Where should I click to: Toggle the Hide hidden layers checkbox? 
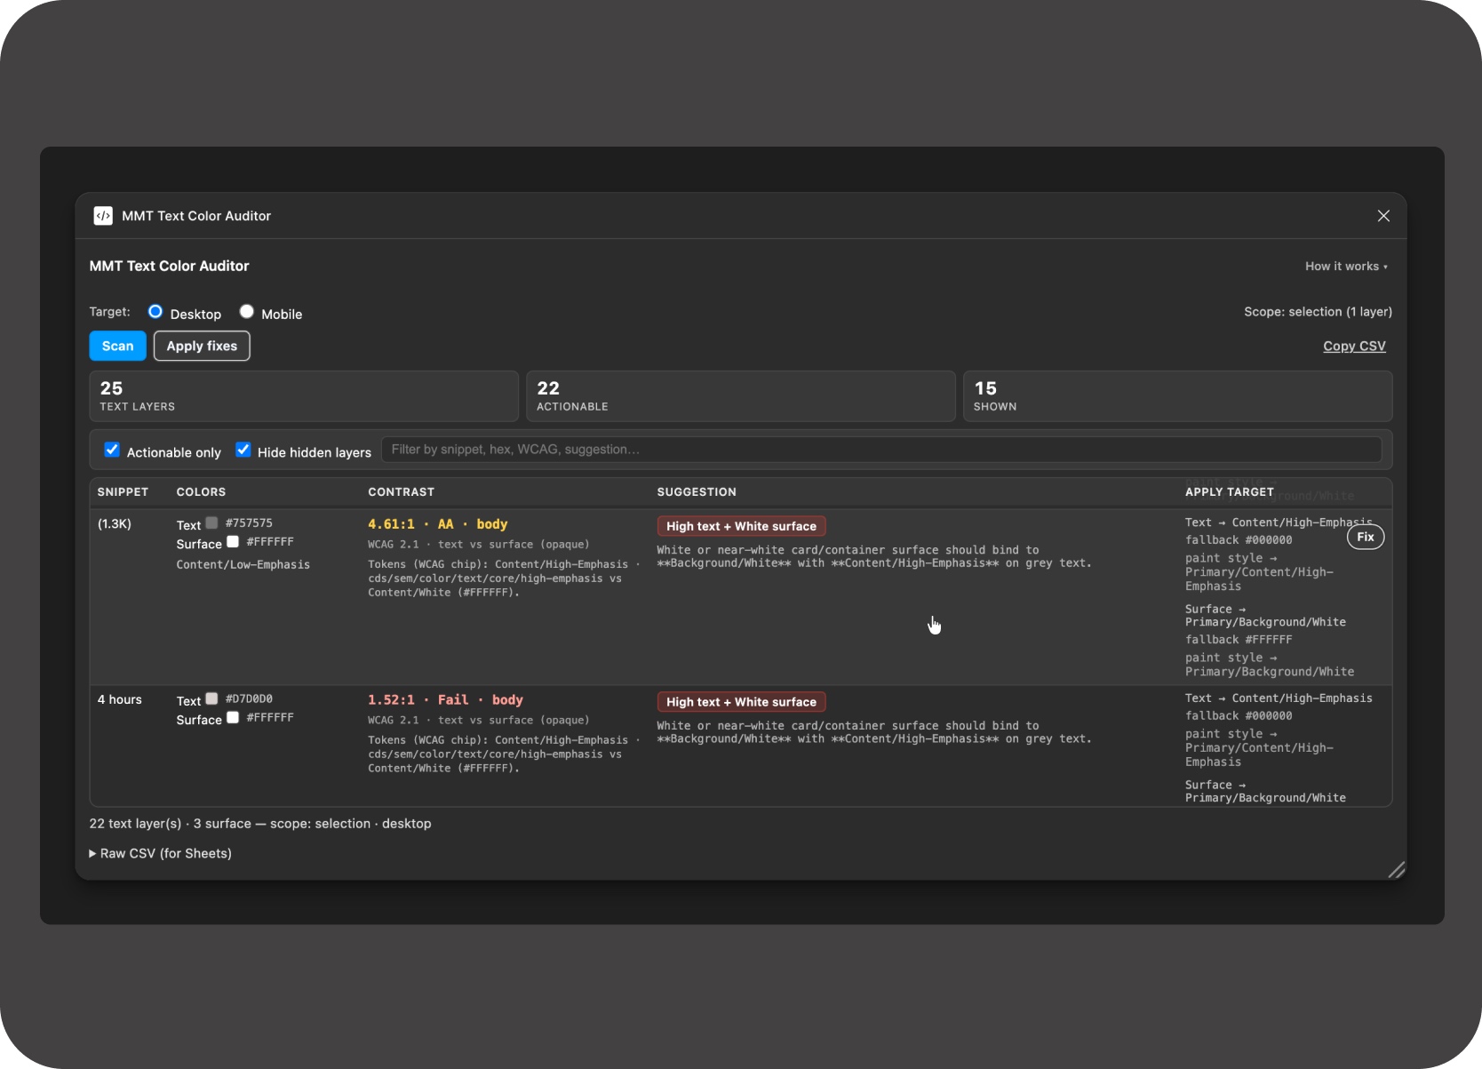[x=243, y=450]
